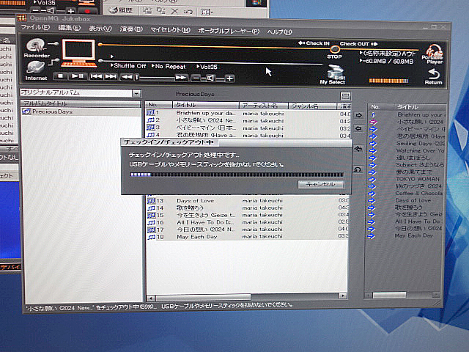
Task: Click the STOP knob on transfer line
Action: tap(335, 49)
